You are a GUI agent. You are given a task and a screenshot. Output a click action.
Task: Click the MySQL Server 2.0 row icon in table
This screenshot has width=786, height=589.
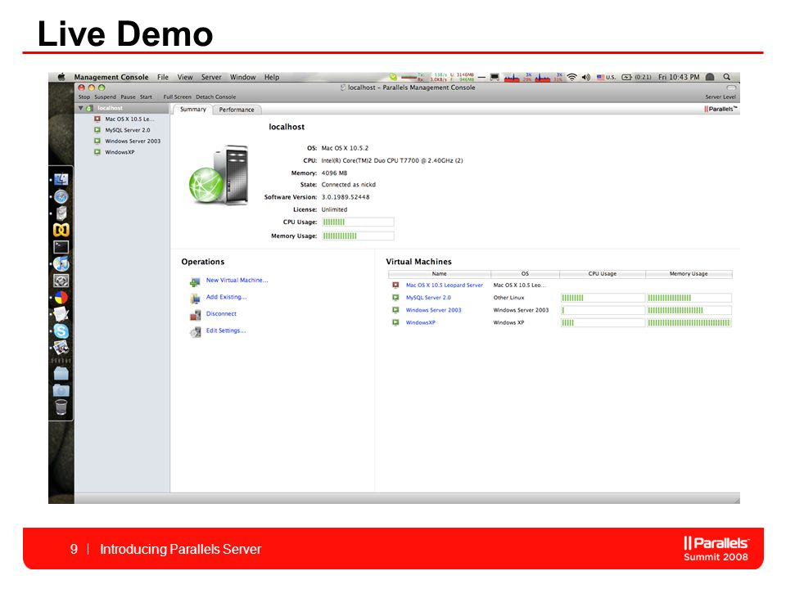click(395, 298)
